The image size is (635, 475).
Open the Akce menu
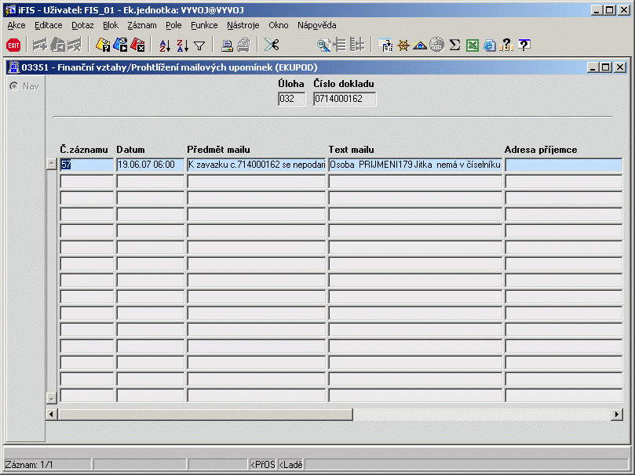(16, 25)
